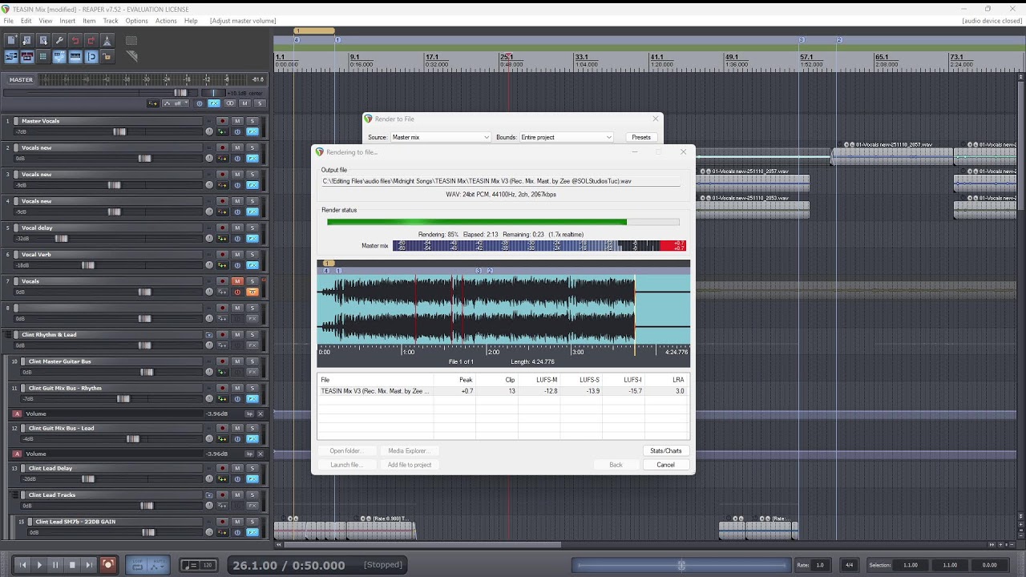Arm record on Master Vocals track
The image size is (1026, 577).
223,121
